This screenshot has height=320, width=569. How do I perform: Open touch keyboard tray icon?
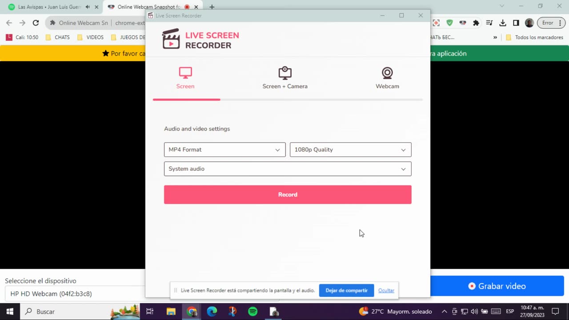tap(496, 312)
